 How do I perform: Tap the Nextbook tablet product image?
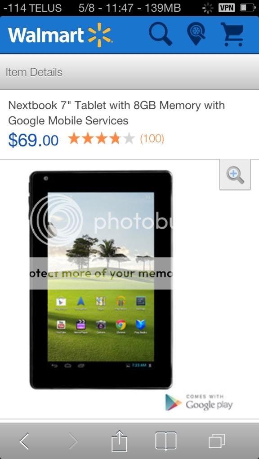pos(100,280)
